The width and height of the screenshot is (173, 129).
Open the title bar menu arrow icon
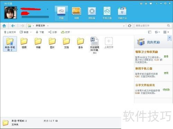tap(156, 3)
